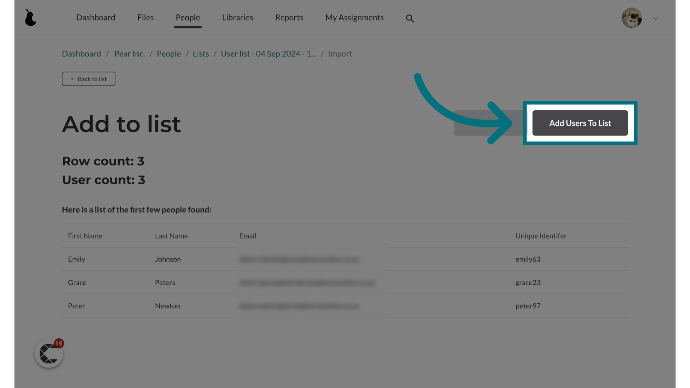Click the Emily Johnson row entry
This screenshot has height=388, width=690.
tap(345, 259)
